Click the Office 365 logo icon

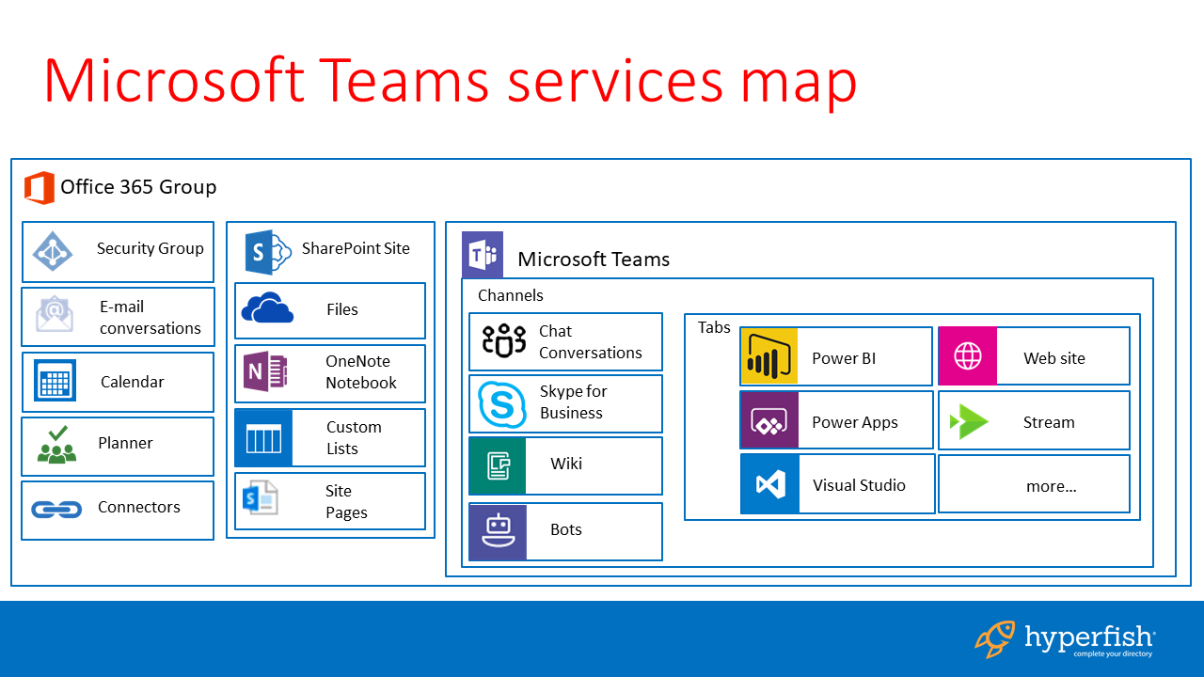coord(40,188)
